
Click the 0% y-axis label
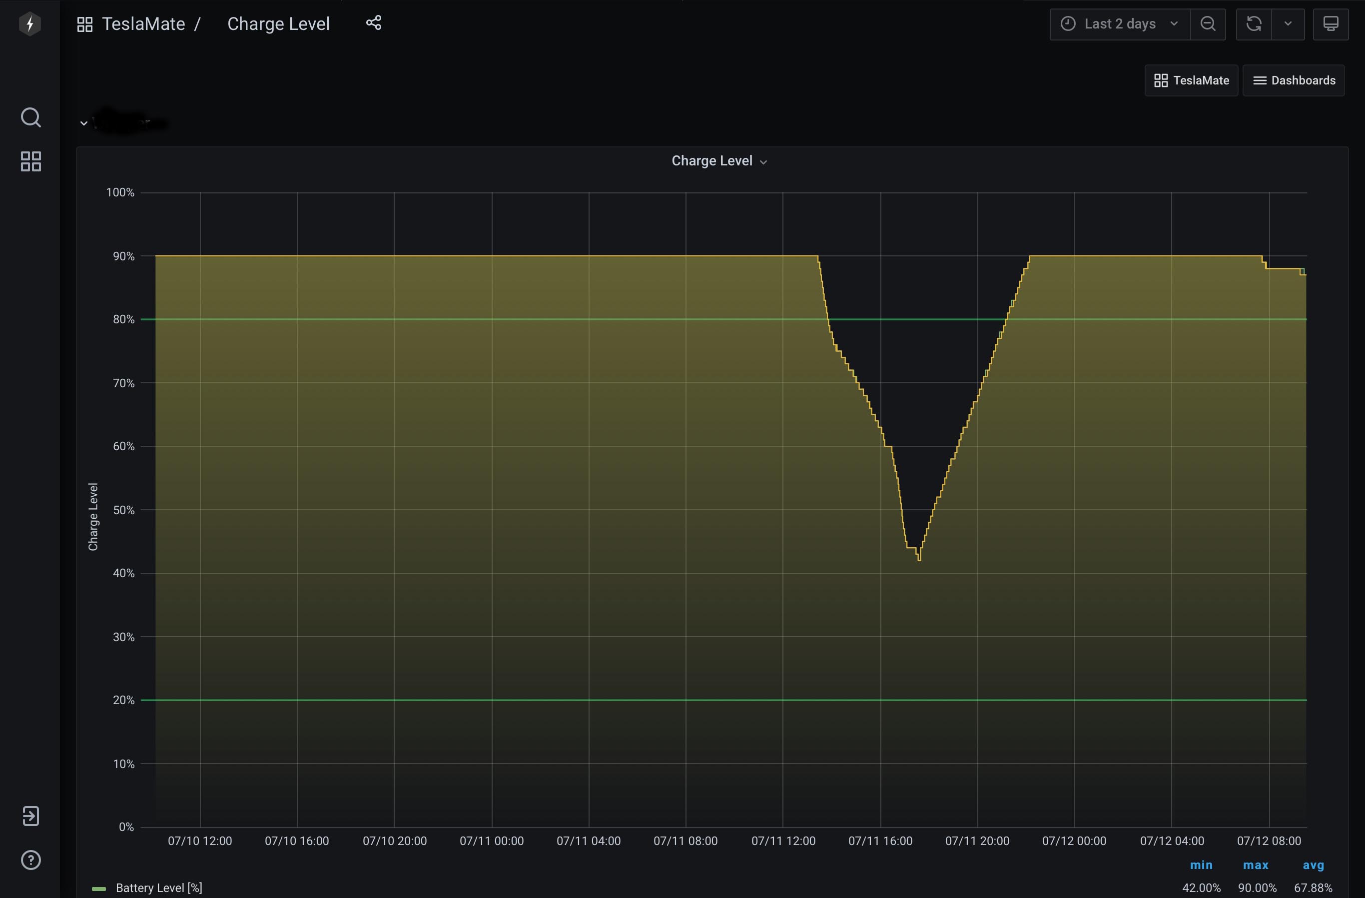126,827
